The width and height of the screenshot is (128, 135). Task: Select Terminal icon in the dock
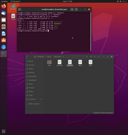(4, 54)
